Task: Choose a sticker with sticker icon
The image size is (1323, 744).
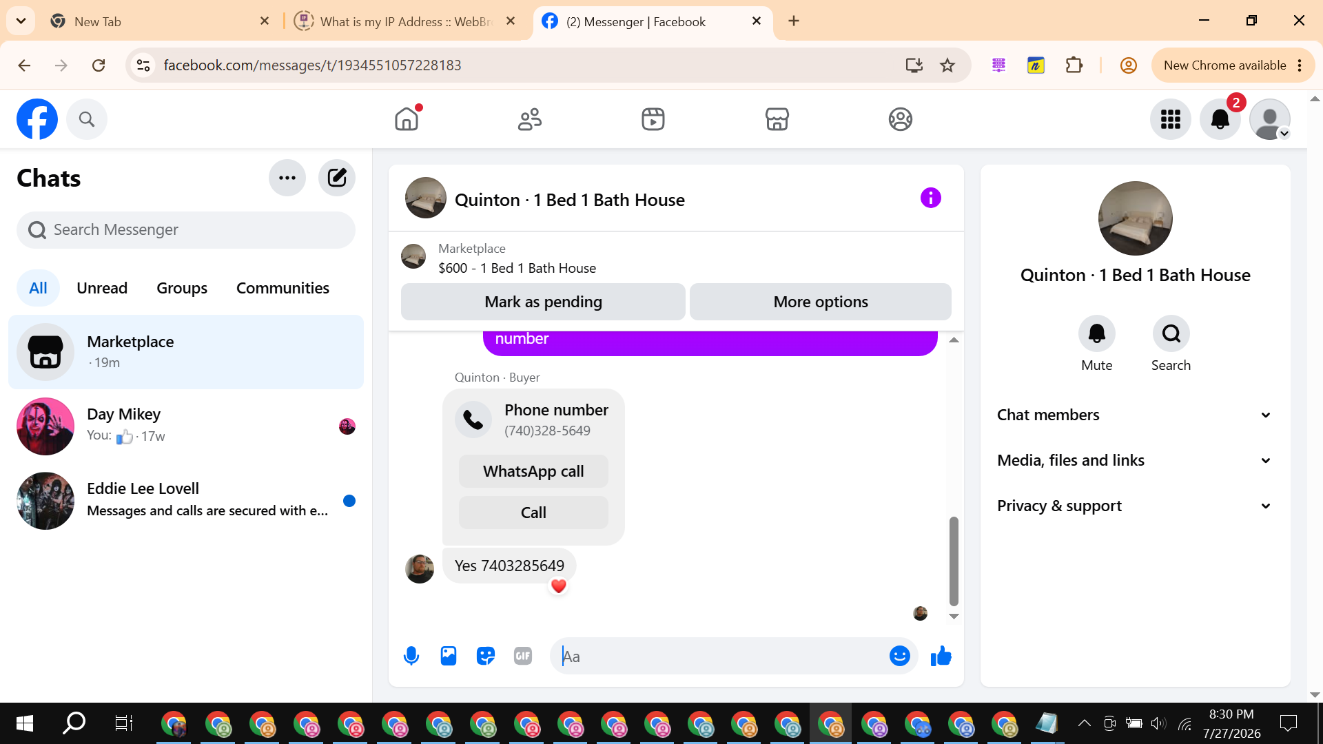Action: click(486, 656)
